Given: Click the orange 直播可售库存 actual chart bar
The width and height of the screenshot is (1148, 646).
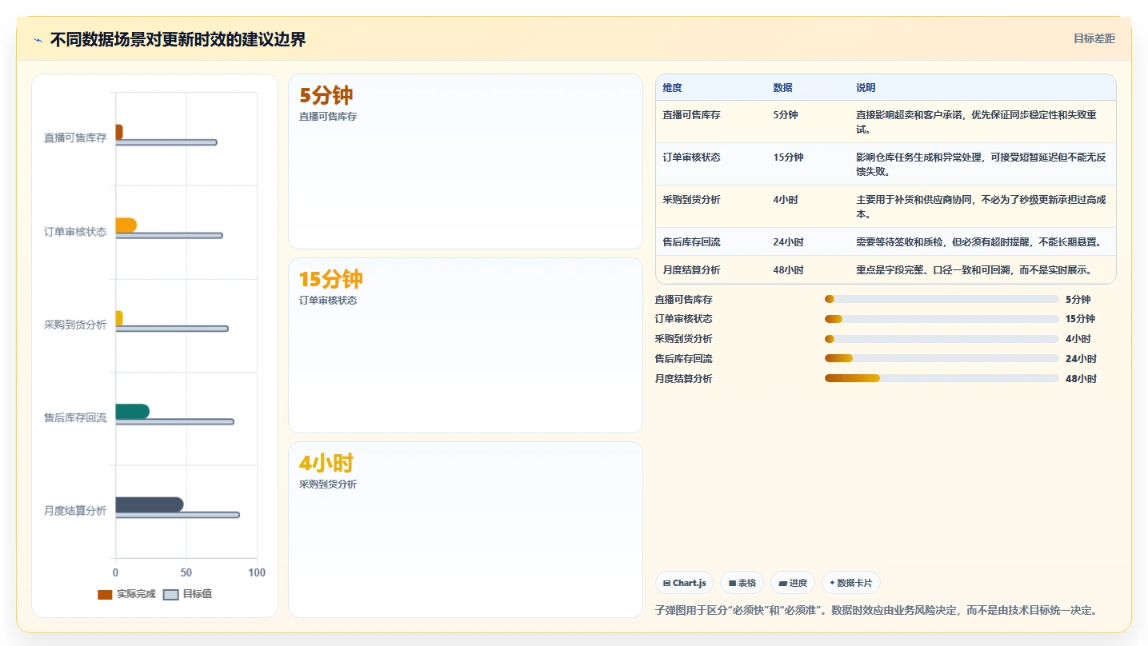Looking at the screenshot, I should (x=118, y=132).
